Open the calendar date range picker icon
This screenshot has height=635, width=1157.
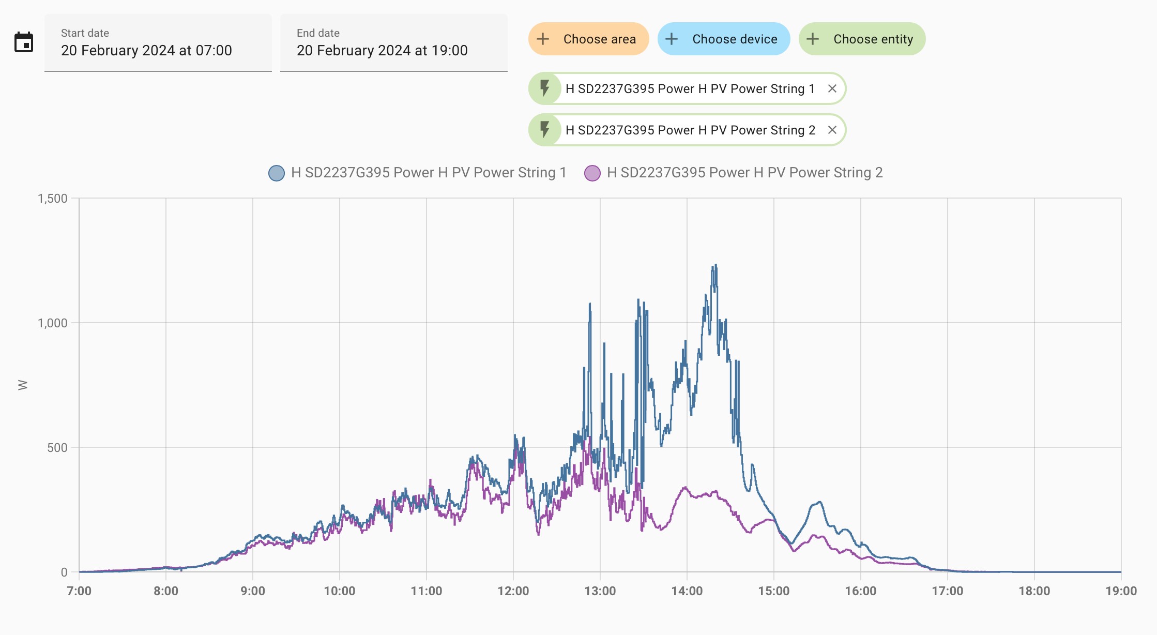pos(24,42)
